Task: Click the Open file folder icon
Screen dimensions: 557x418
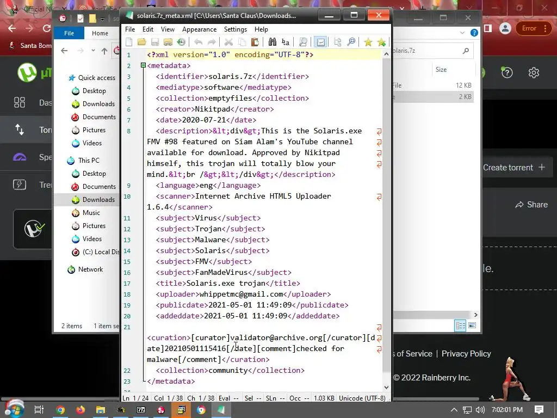Action: coord(142,42)
